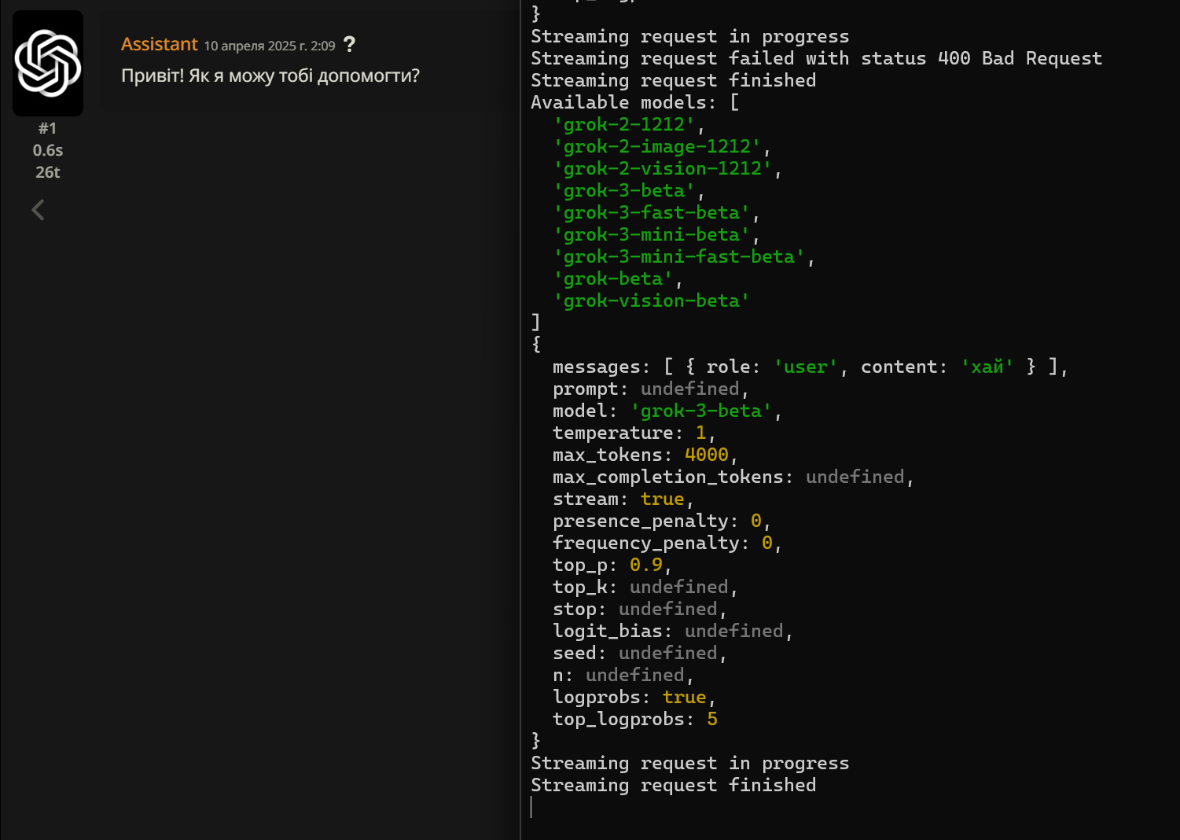Click the last Streaming request finished line

point(674,785)
